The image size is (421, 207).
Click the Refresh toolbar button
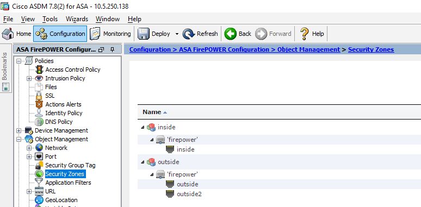pos(200,34)
